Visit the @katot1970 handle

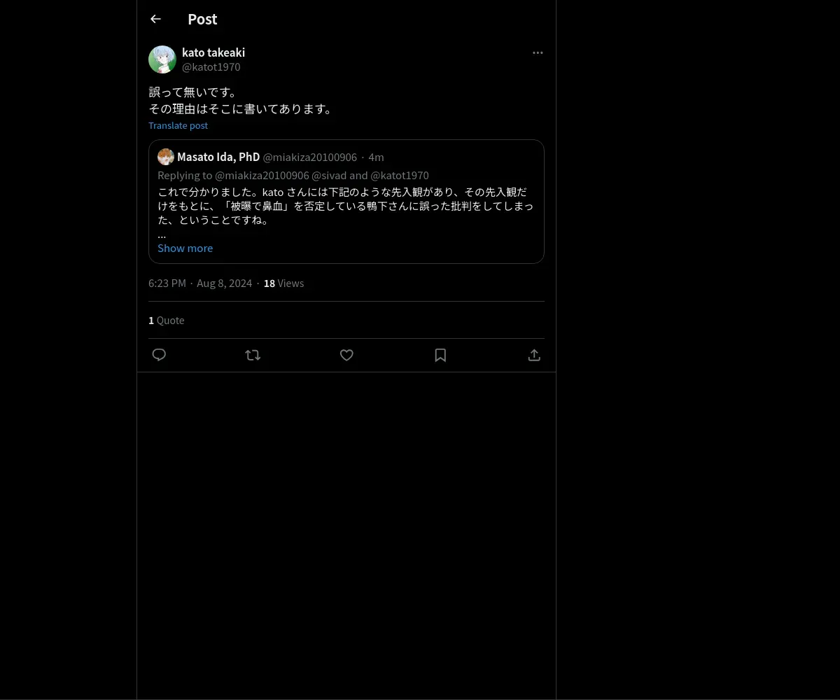211,66
